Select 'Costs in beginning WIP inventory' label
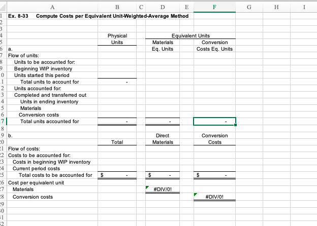 point(51,162)
